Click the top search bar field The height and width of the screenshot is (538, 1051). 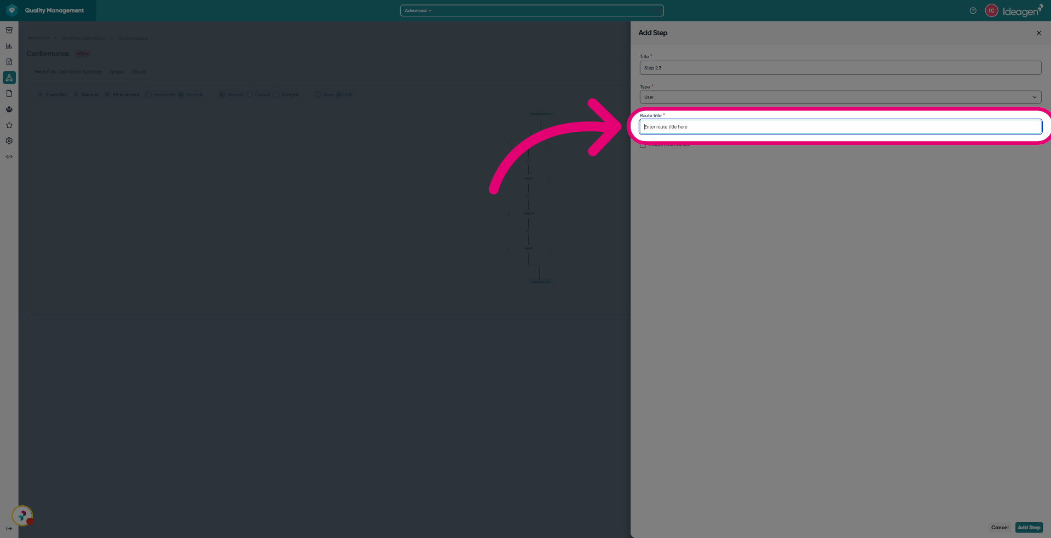[x=532, y=10]
